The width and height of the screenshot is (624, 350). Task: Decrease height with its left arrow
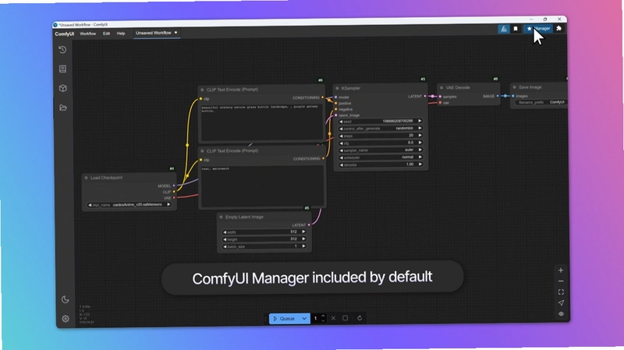pyautogui.click(x=225, y=239)
